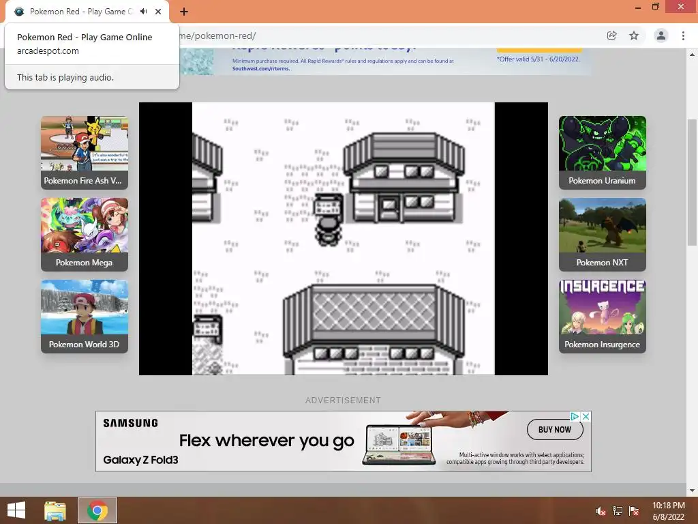The image size is (698, 524).
Task: Click the scrollbar up arrow
Action: 692,55
